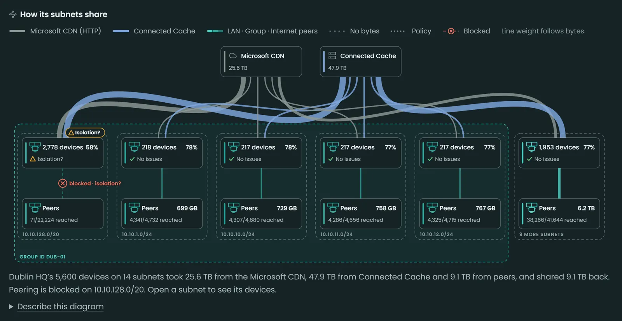Image resolution: width=622 pixels, height=321 pixels.
Task: Click the warning icon beside Isolation? in the 2,778 devices card
Action: (x=33, y=159)
